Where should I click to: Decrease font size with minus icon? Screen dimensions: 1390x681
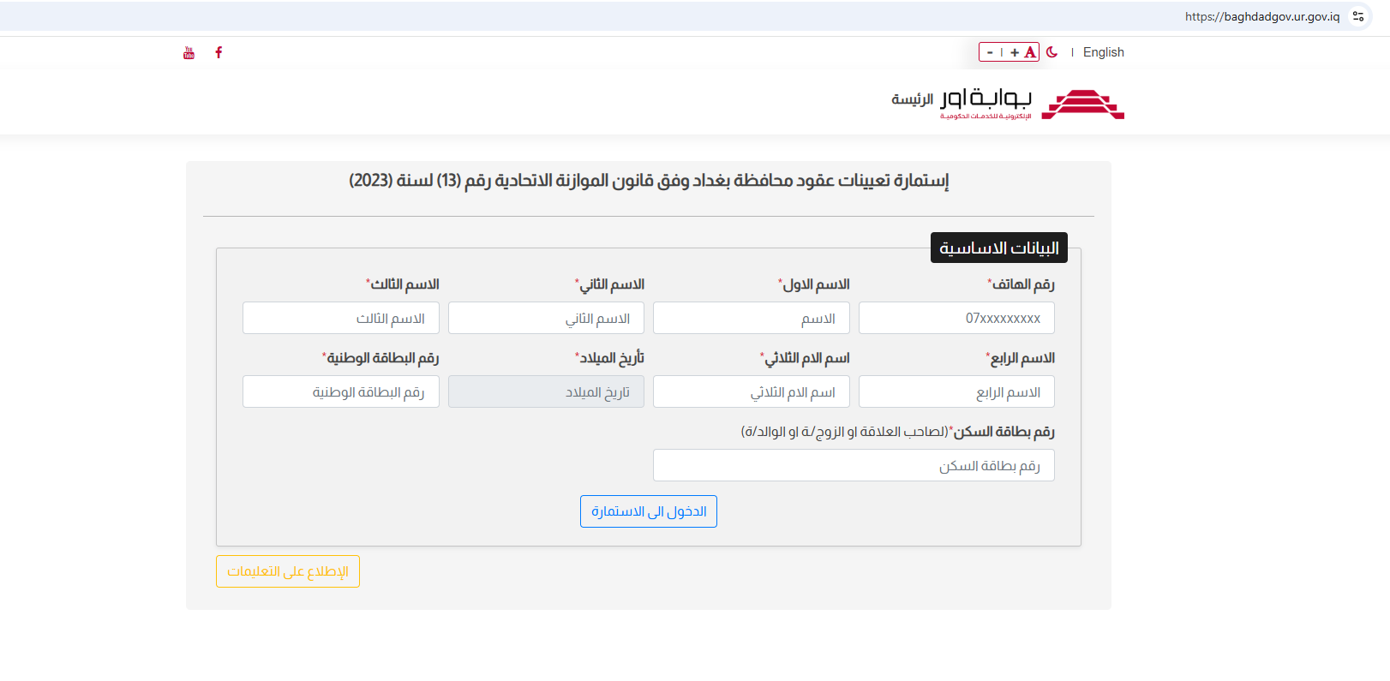click(x=990, y=52)
